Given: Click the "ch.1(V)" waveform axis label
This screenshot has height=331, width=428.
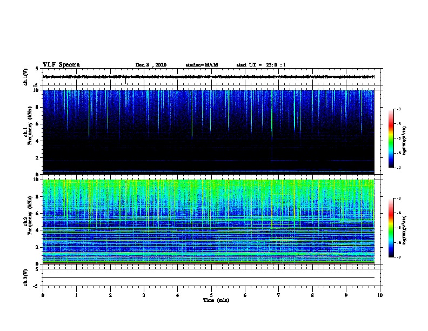Looking at the screenshot, I should point(26,77).
